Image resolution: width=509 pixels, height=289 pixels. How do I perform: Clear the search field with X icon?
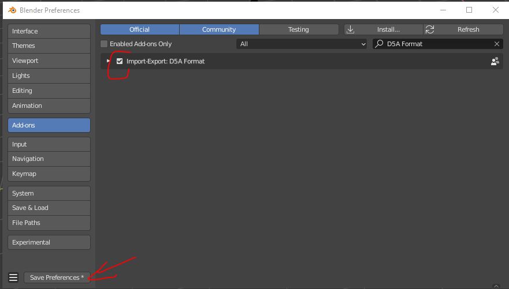point(497,44)
